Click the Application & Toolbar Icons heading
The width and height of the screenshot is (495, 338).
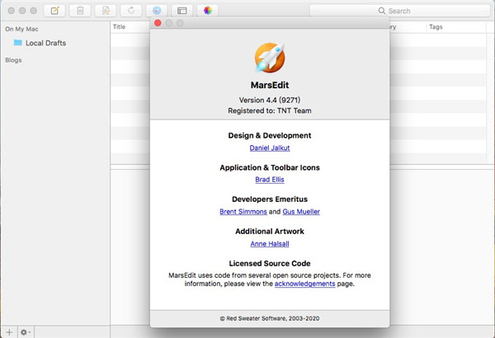coord(270,167)
